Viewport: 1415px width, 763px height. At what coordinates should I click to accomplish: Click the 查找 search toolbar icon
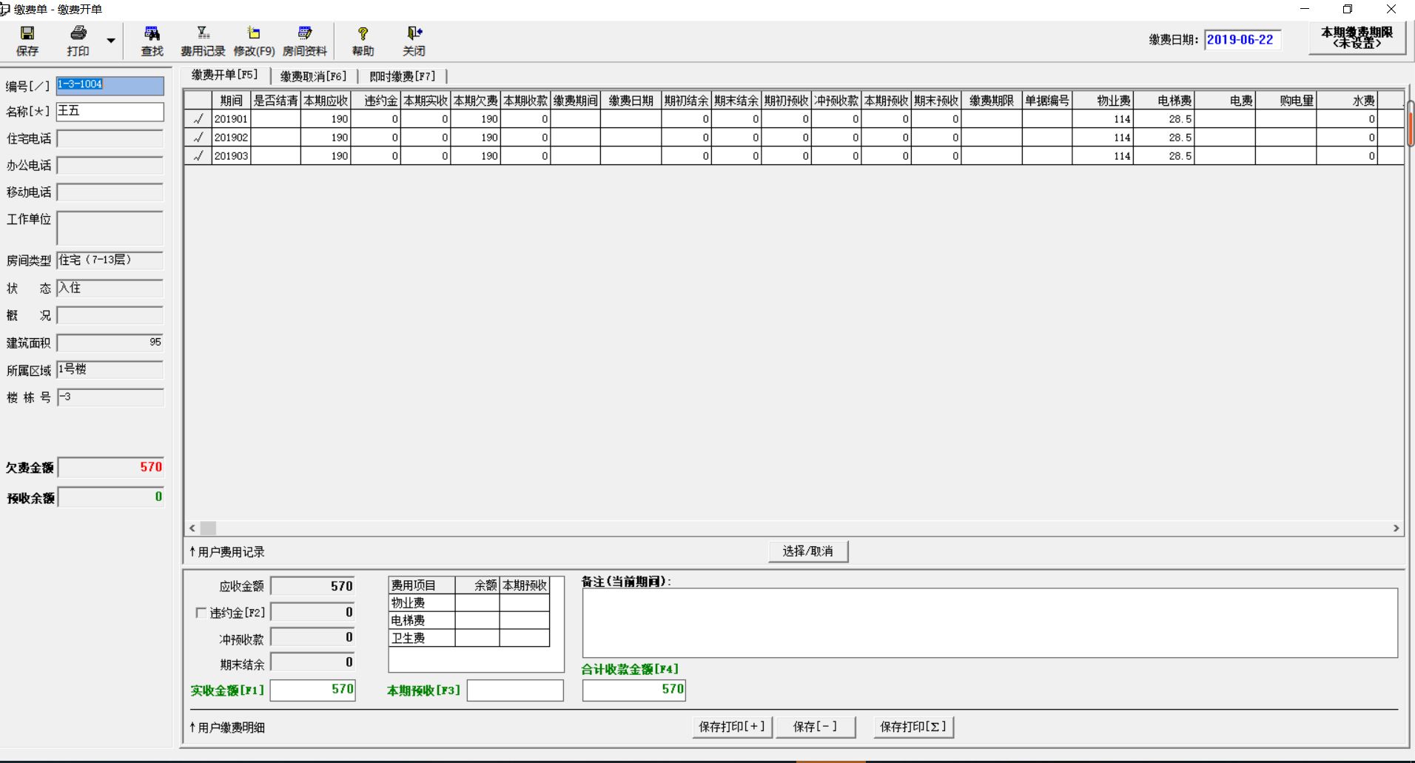tap(152, 41)
